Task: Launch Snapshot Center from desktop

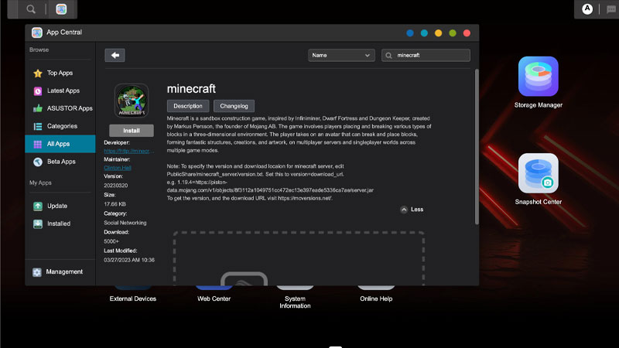Action: pyautogui.click(x=538, y=174)
